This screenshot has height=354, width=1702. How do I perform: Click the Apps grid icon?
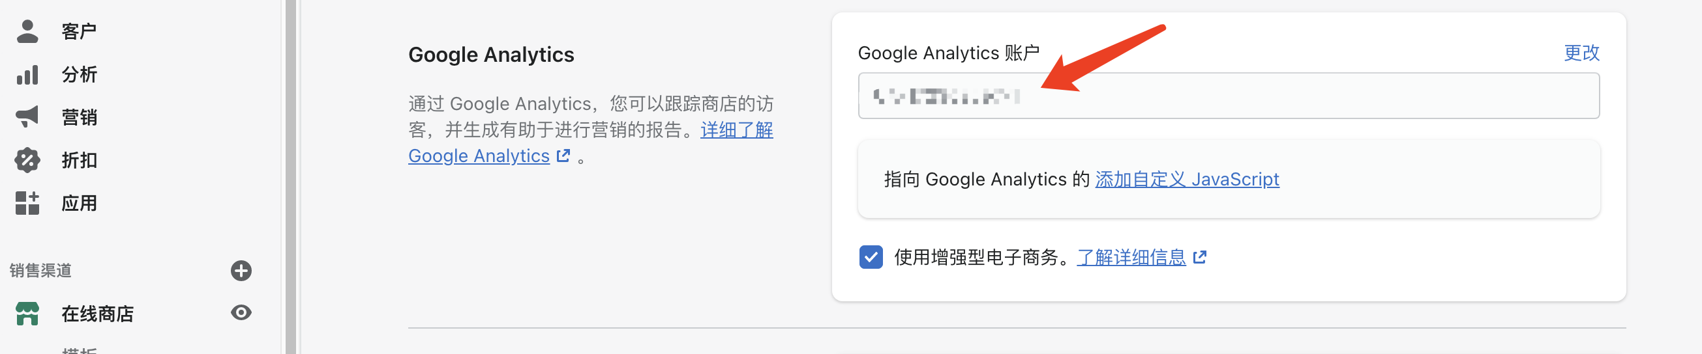point(27,203)
